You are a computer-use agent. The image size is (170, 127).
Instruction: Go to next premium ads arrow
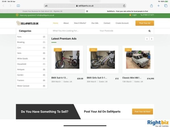152,39
